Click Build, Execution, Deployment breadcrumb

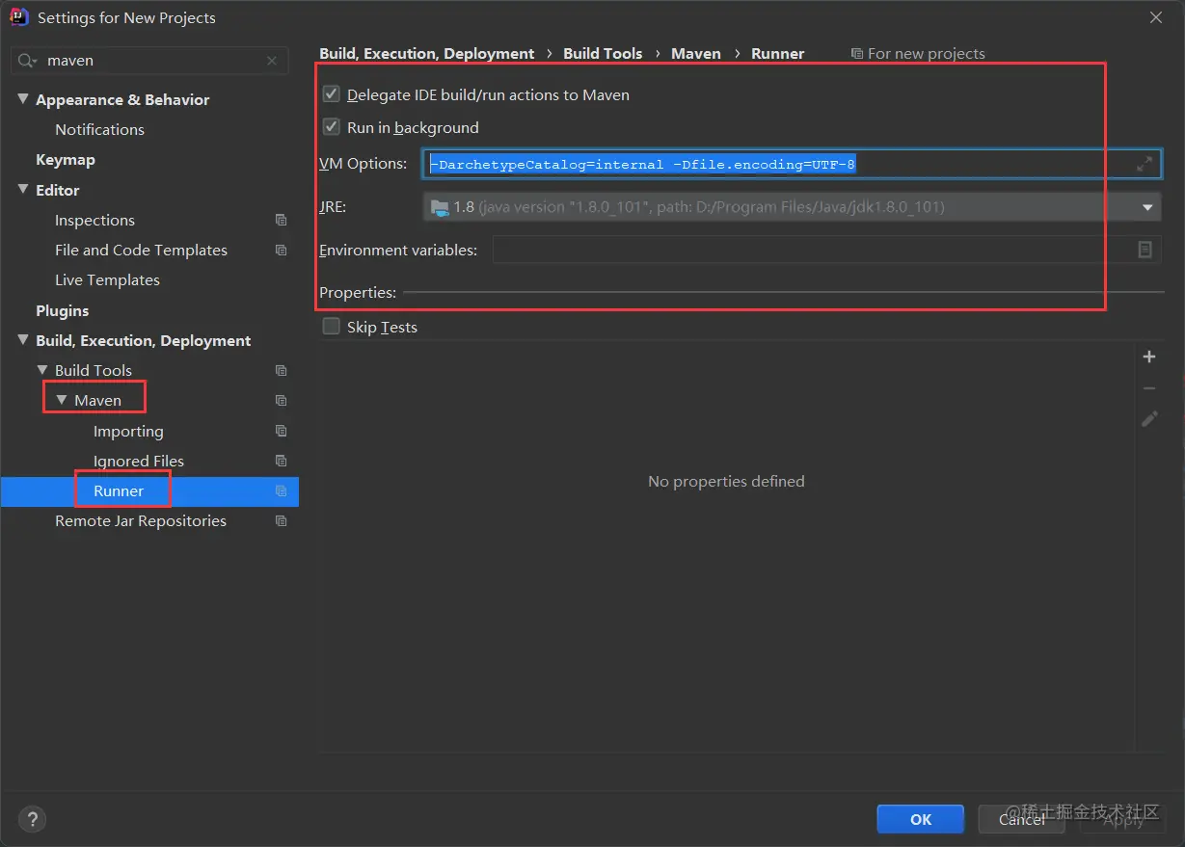click(x=426, y=54)
